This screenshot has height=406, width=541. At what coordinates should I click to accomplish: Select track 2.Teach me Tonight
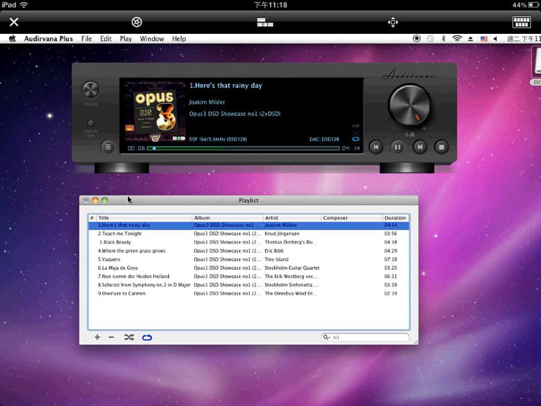pyautogui.click(x=249, y=233)
